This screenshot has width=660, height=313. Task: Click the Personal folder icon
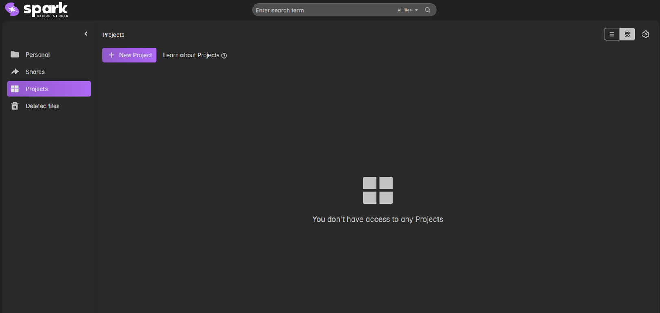pos(15,54)
